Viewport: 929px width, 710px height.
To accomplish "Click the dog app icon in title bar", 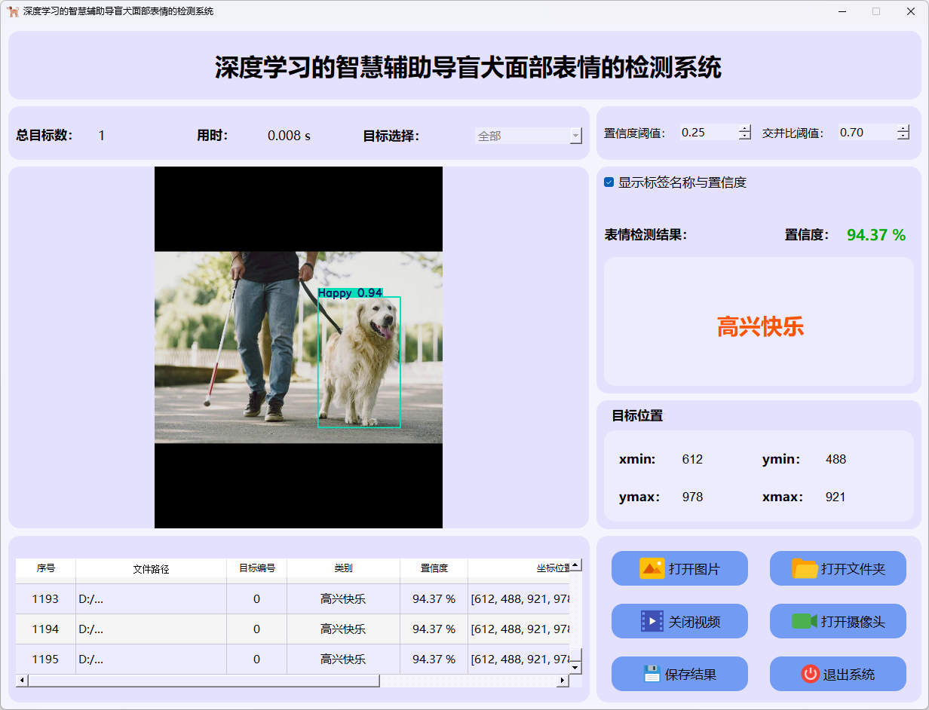I will tap(13, 11).
